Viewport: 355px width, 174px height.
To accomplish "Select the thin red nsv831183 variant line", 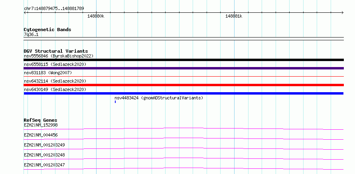I will coord(183,77).
